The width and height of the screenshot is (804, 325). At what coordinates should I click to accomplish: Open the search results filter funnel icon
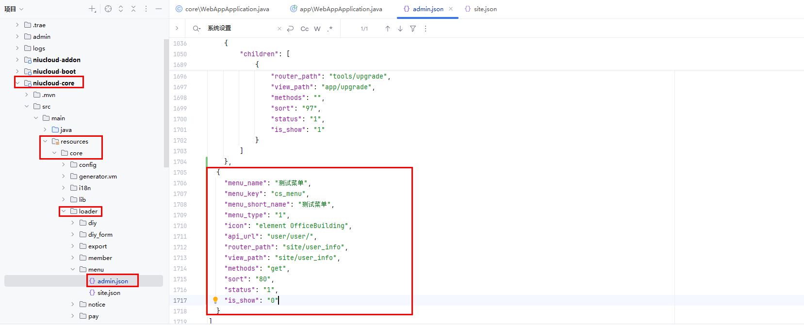click(413, 29)
